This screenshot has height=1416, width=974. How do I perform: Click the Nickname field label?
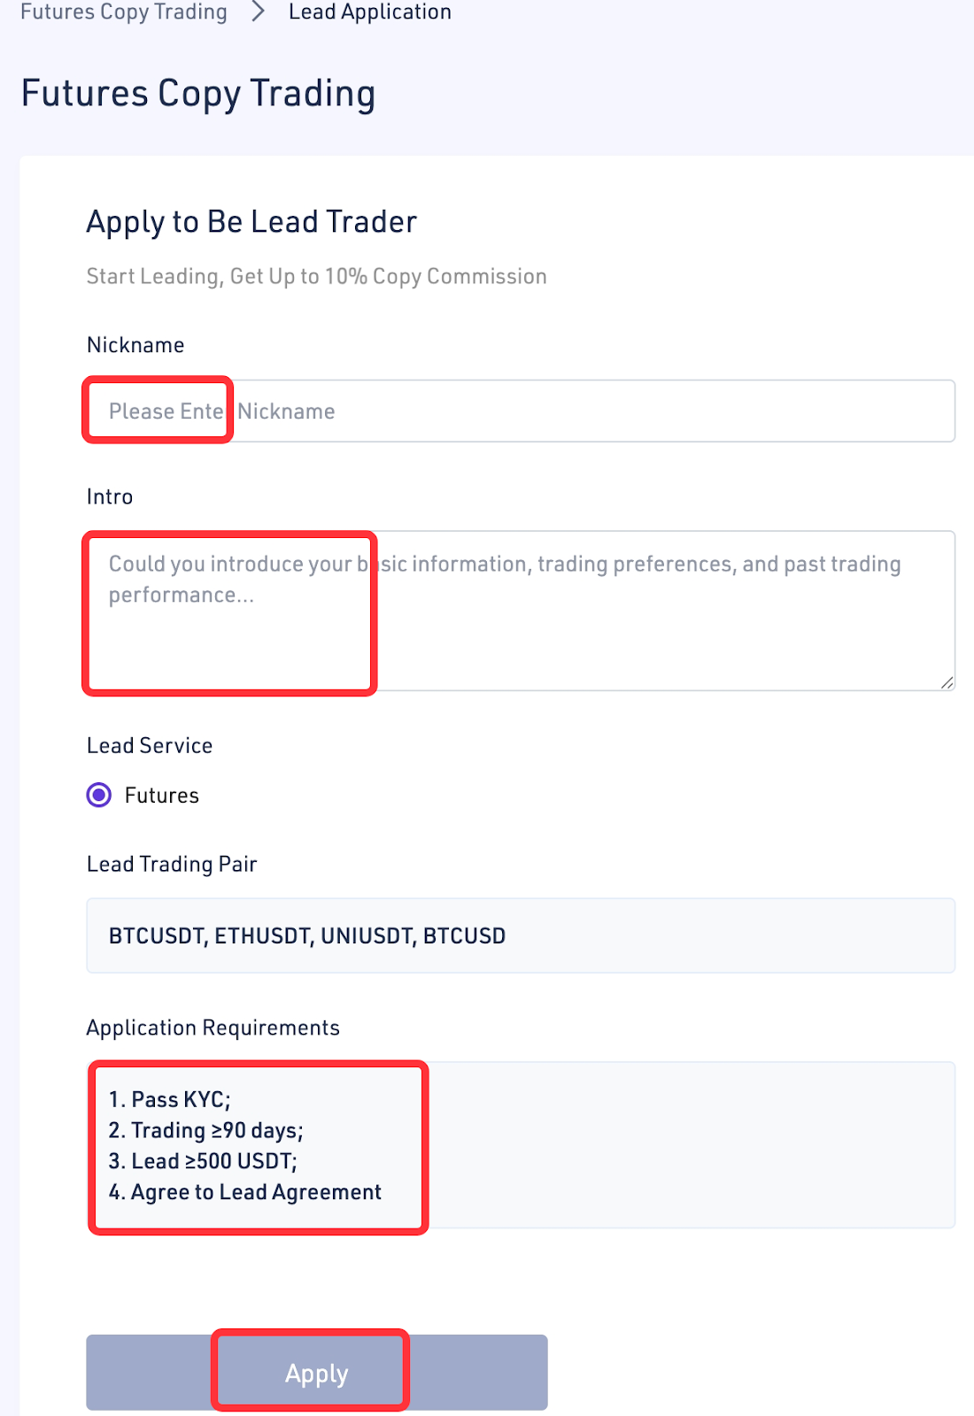coord(135,345)
